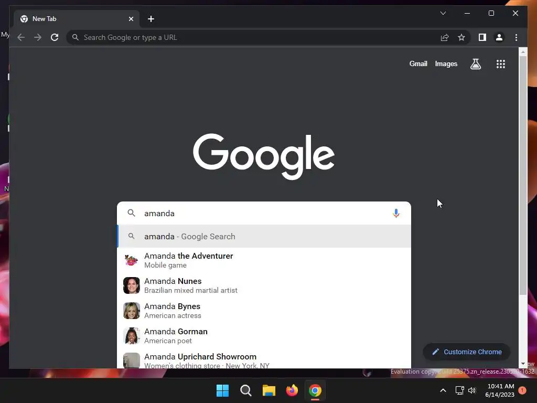The image size is (537, 403).
Task: Click search box containing amanda
Action: tap(264, 213)
